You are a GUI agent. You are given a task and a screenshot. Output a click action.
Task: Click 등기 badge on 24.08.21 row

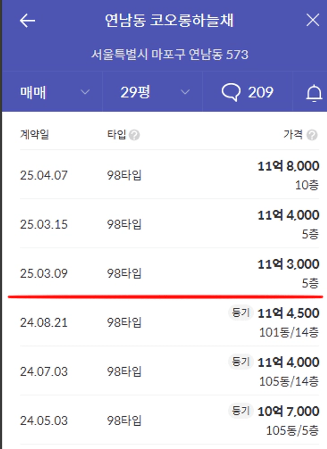(x=241, y=313)
